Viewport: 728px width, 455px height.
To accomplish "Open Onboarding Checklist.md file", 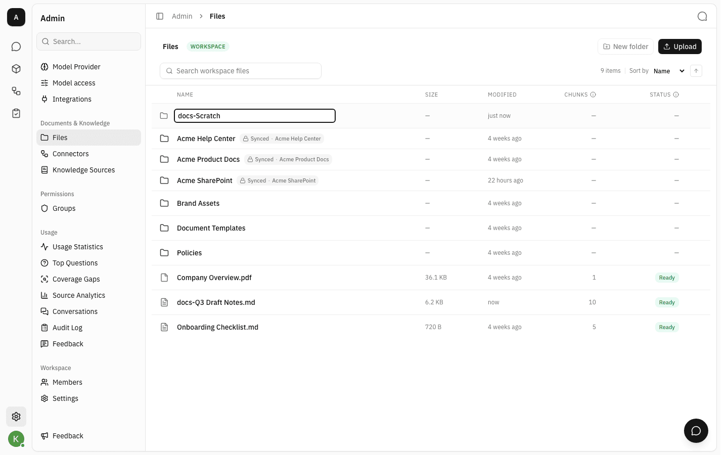I will tap(217, 327).
